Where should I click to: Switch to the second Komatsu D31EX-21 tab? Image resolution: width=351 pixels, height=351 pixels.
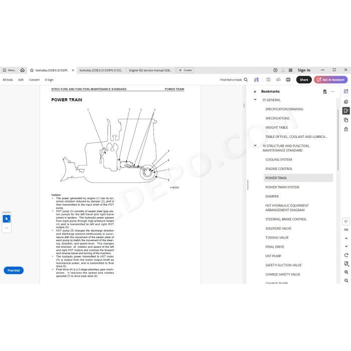[x=101, y=70]
